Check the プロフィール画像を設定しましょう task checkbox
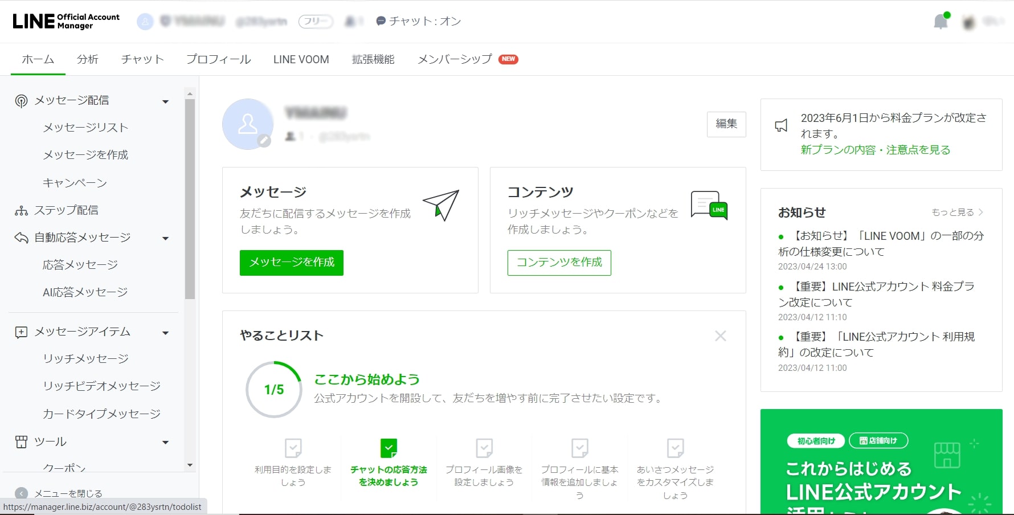This screenshot has width=1014, height=515. click(484, 448)
